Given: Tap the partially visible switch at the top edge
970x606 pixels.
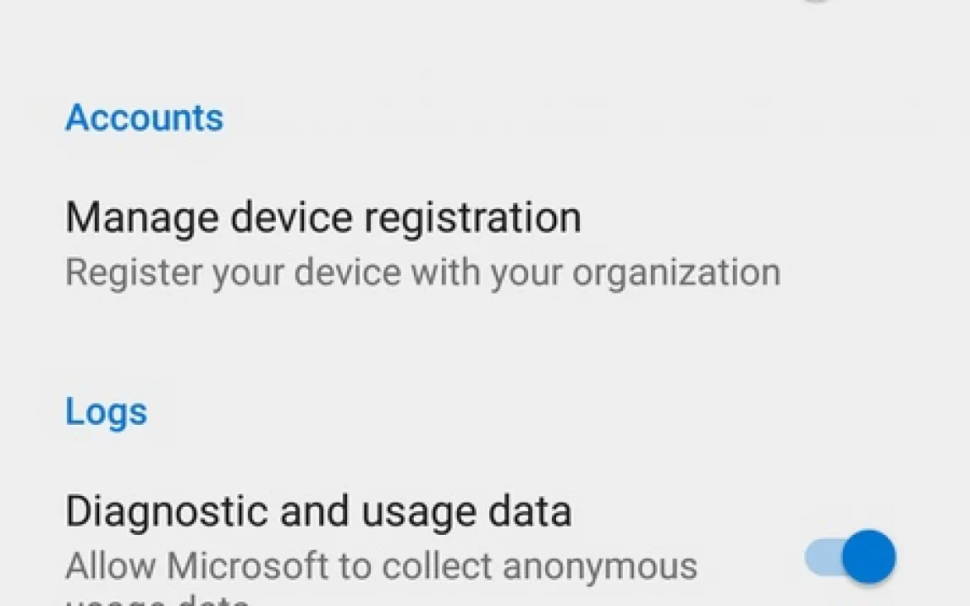Looking at the screenshot, I should 815,2.
